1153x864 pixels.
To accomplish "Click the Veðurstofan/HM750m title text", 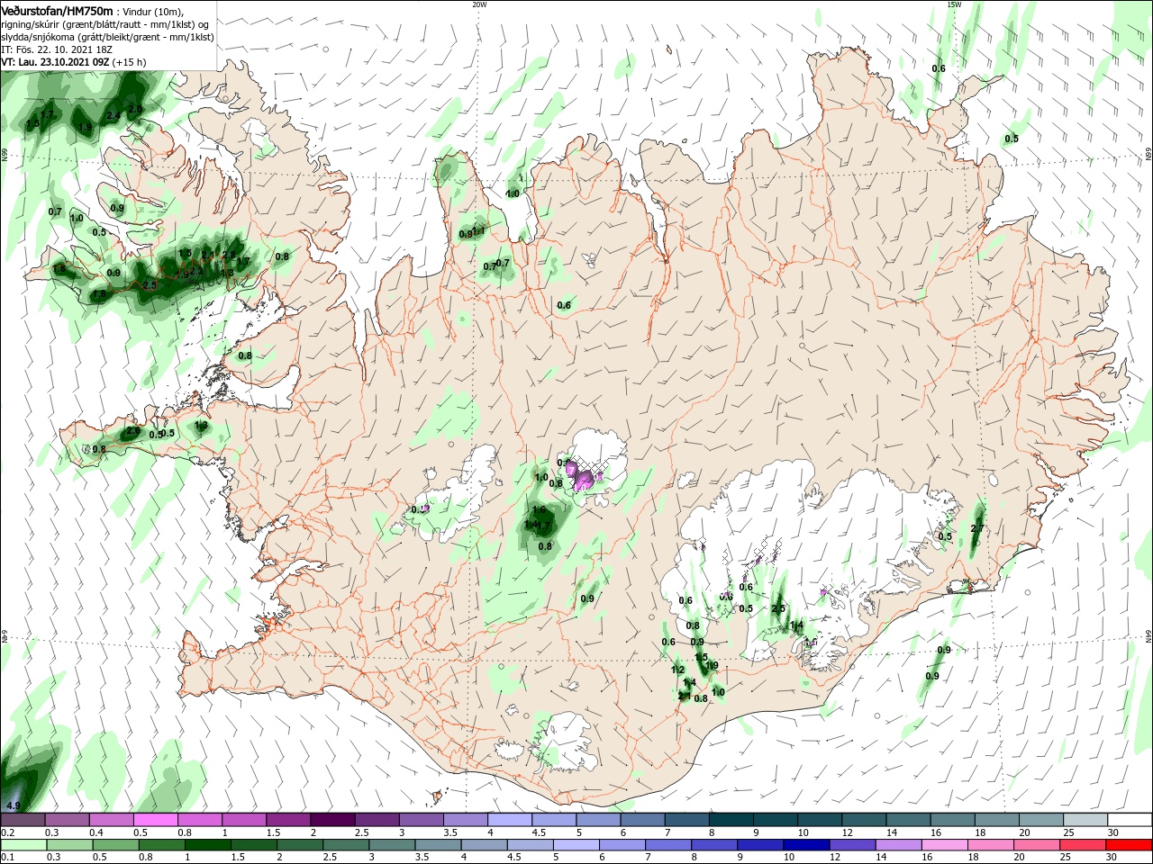I will 57,10.
